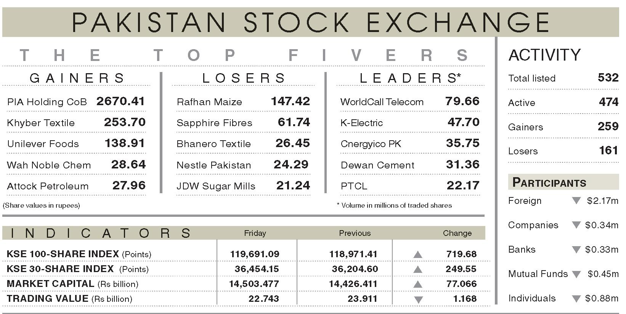Click the down triangle next to Foreign
Image resolution: width=626 pixels, height=314 pixels.
(x=576, y=201)
